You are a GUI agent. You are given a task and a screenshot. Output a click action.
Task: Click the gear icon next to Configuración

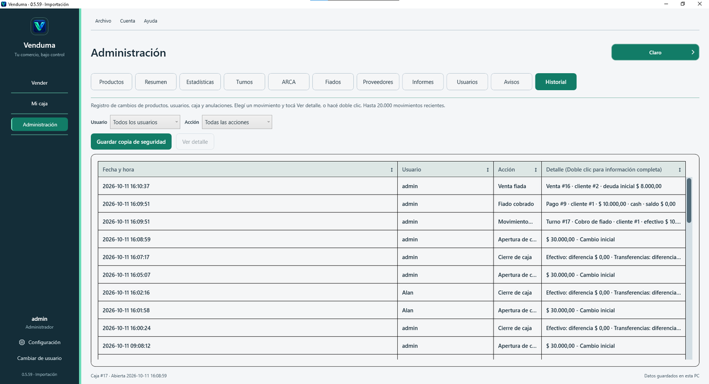click(x=22, y=342)
